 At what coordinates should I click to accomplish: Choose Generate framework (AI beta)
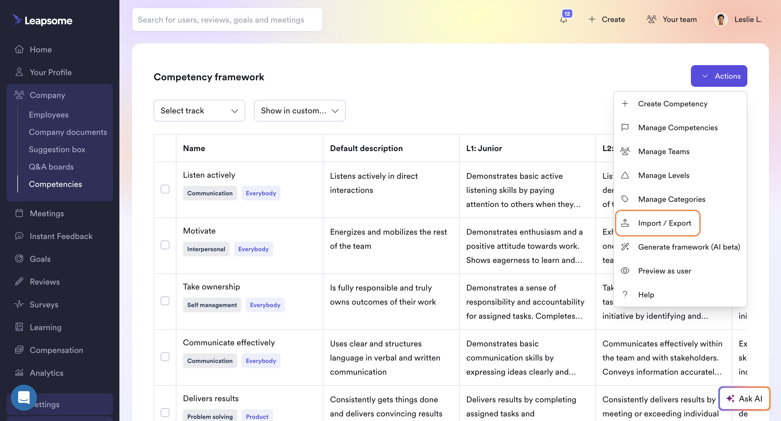click(x=680, y=247)
